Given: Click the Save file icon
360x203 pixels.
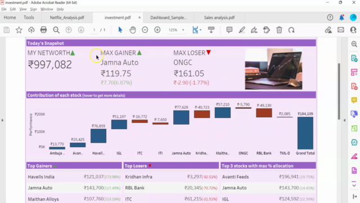Looking at the screenshot, I should (x=7, y=30).
